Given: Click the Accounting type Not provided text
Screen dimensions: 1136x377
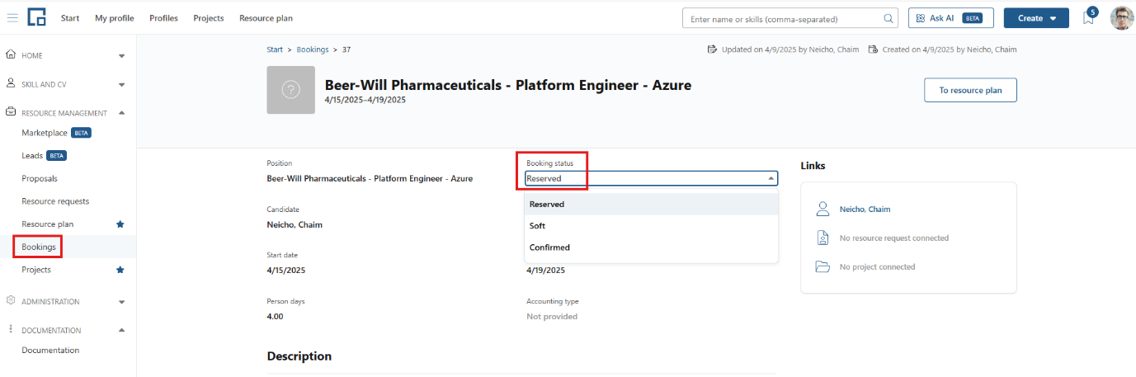Looking at the screenshot, I should tap(552, 317).
